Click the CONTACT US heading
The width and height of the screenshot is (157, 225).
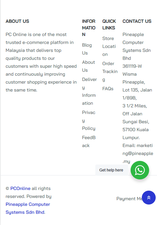137,21
